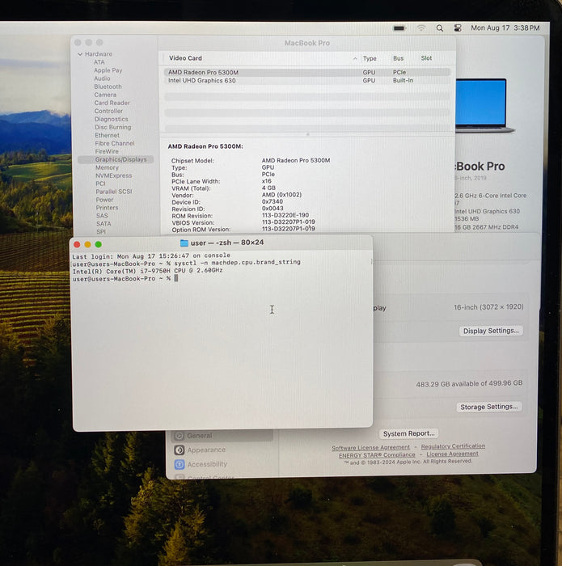The width and height of the screenshot is (562, 566).
Task: Click the Slot column header
Action: point(426,58)
